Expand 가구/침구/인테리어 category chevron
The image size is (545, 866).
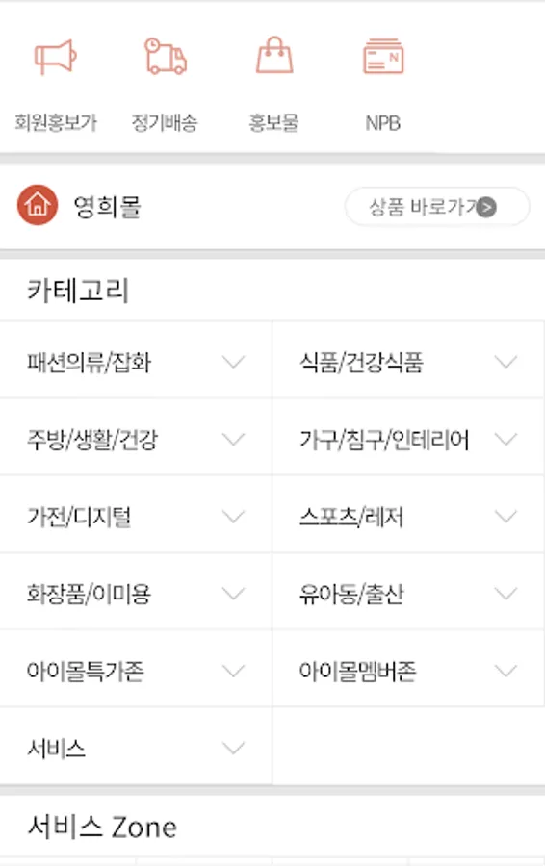click(x=506, y=439)
